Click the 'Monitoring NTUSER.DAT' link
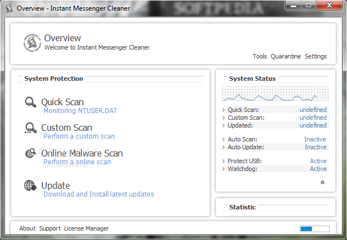Image resolution: width=347 pixels, height=240 pixels. click(x=80, y=111)
